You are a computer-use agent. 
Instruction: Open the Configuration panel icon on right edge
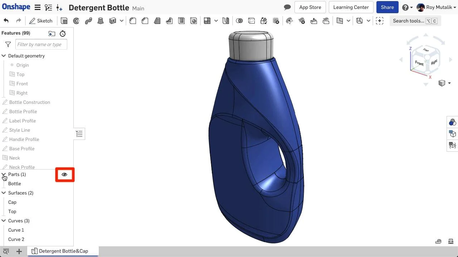453,134
